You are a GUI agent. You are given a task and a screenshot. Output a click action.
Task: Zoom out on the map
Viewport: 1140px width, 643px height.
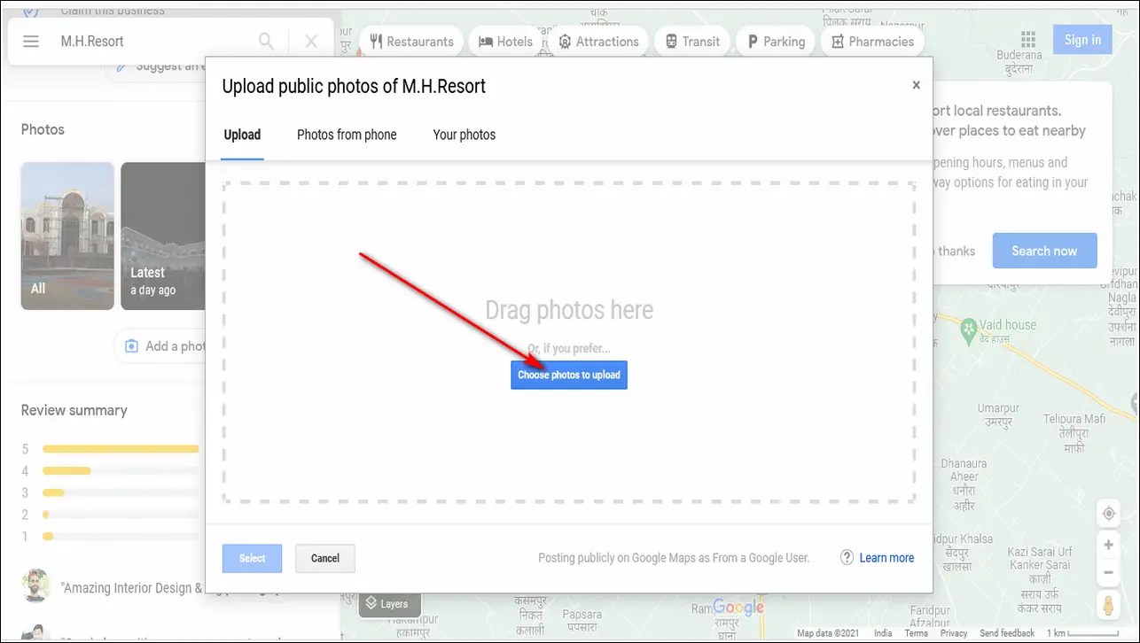pos(1108,573)
